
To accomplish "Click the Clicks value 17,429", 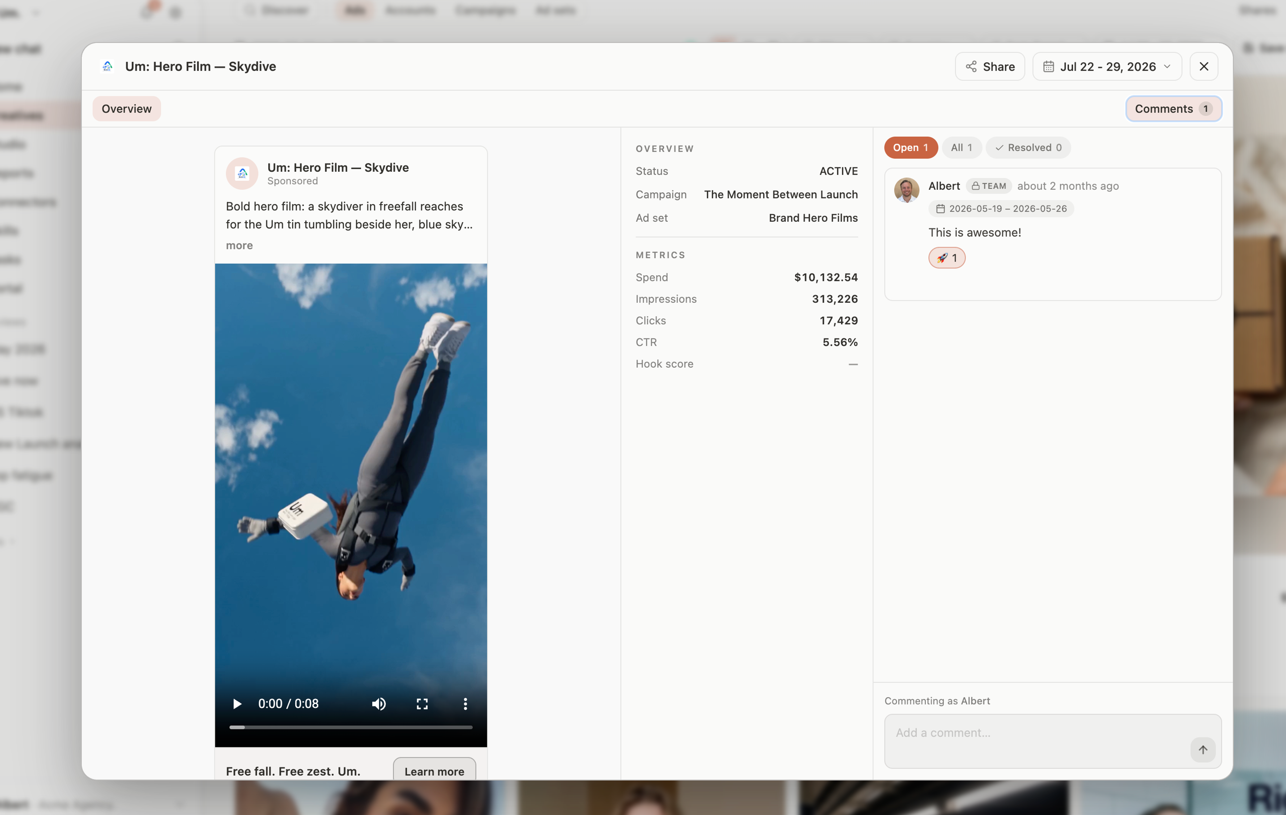I will coord(839,320).
